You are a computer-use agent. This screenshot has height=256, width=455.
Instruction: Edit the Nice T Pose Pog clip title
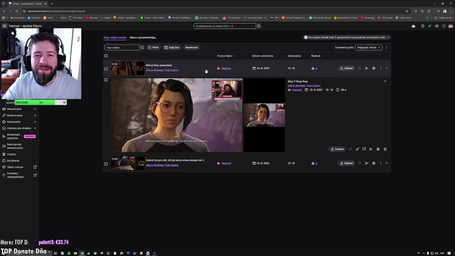coord(357,149)
